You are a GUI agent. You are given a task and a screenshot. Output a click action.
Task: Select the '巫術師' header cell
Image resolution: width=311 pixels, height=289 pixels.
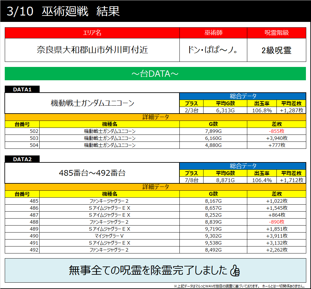click(x=213, y=33)
